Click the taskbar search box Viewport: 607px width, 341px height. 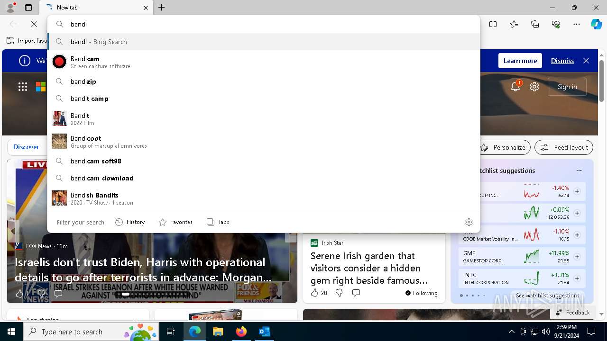pyautogui.click(x=91, y=332)
